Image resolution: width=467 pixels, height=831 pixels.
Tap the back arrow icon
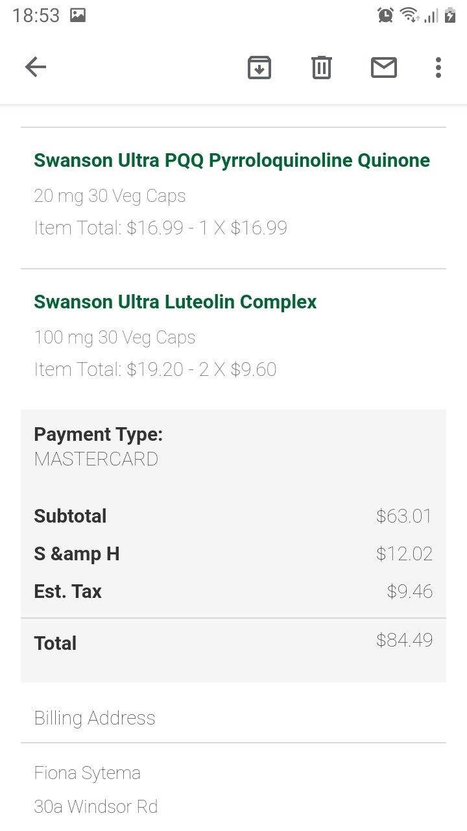click(x=36, y=67)
